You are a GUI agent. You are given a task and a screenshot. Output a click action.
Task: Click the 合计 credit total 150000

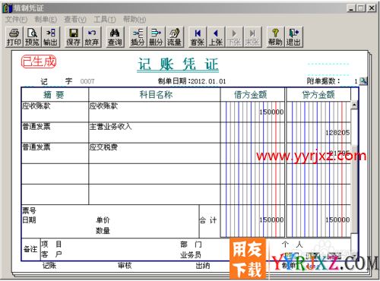point(337,219)
